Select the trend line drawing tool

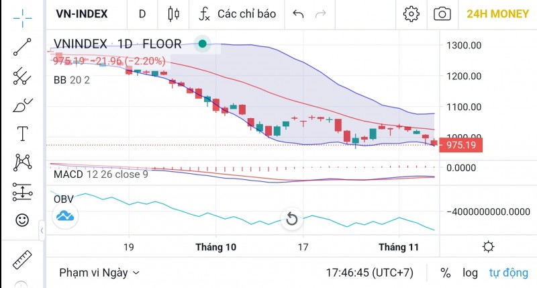(22, 47)
